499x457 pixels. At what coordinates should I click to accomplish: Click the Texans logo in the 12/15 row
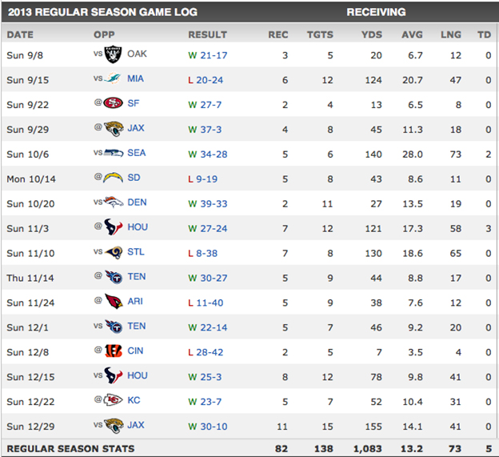(114, 375)
